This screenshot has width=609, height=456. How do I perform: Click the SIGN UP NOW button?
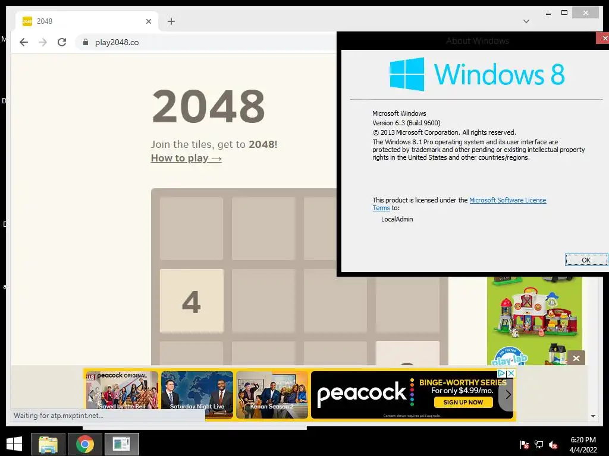463,402
